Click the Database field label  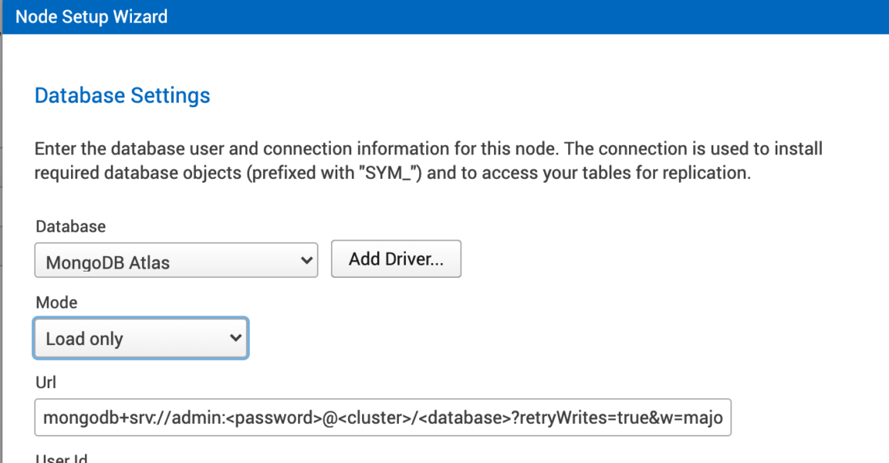pos(70,227)
